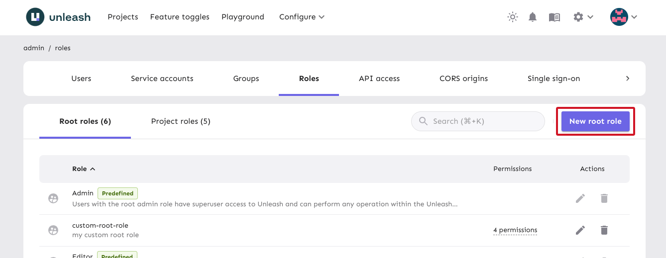Open the Service accounts tab

tap(162, 79)
